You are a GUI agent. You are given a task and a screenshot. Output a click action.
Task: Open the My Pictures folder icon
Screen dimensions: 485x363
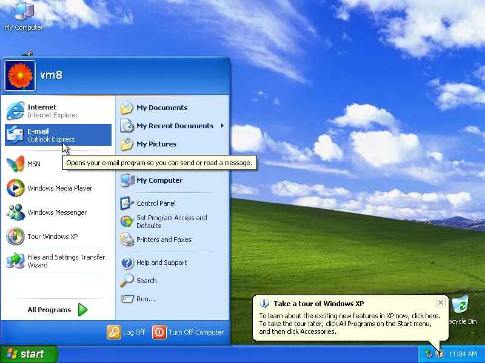coord(127,144)
